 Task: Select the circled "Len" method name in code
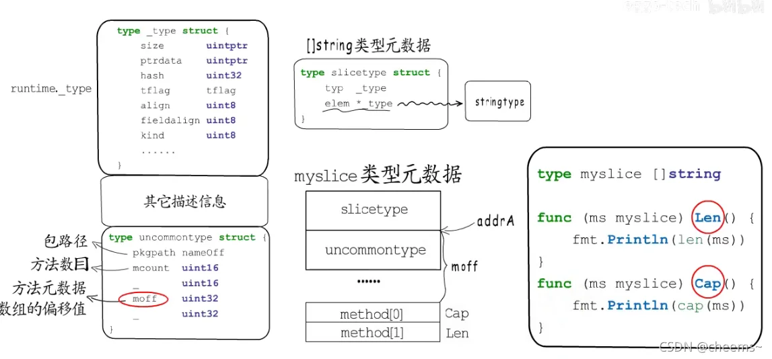[707, 217]
